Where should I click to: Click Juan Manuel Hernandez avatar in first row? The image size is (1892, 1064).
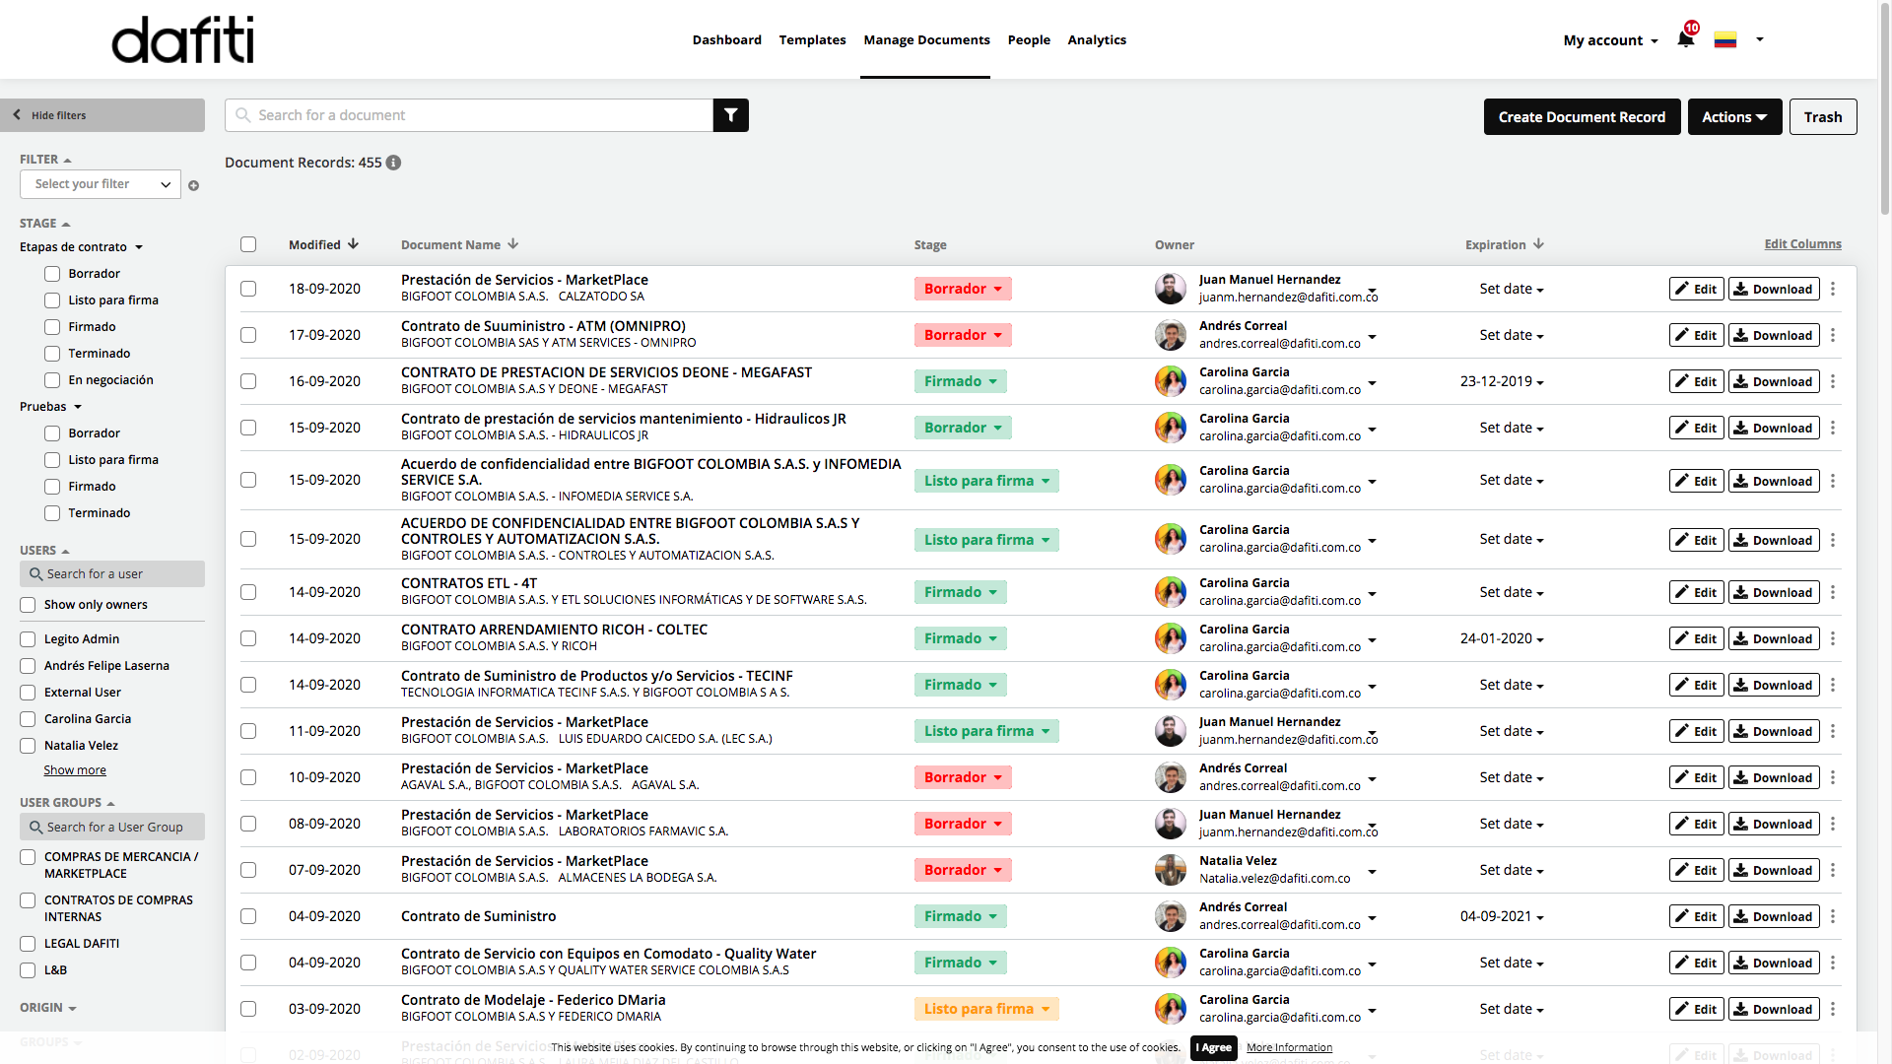tap(1171, 289)
